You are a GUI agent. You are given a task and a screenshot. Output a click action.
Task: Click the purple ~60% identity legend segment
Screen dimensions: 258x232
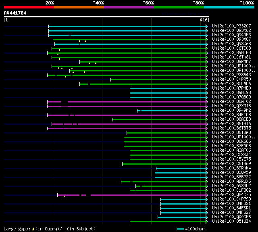coord(129,7)
